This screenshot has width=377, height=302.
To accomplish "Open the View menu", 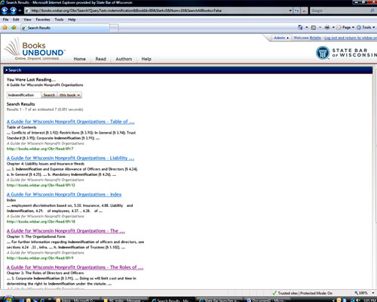I will (x=27, y=20).
